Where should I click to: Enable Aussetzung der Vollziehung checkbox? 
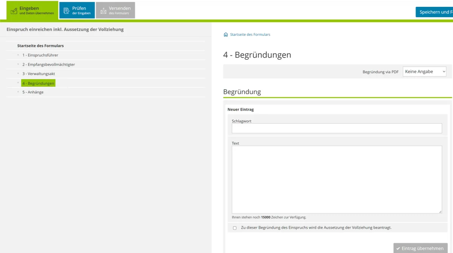tap(235, 228)
